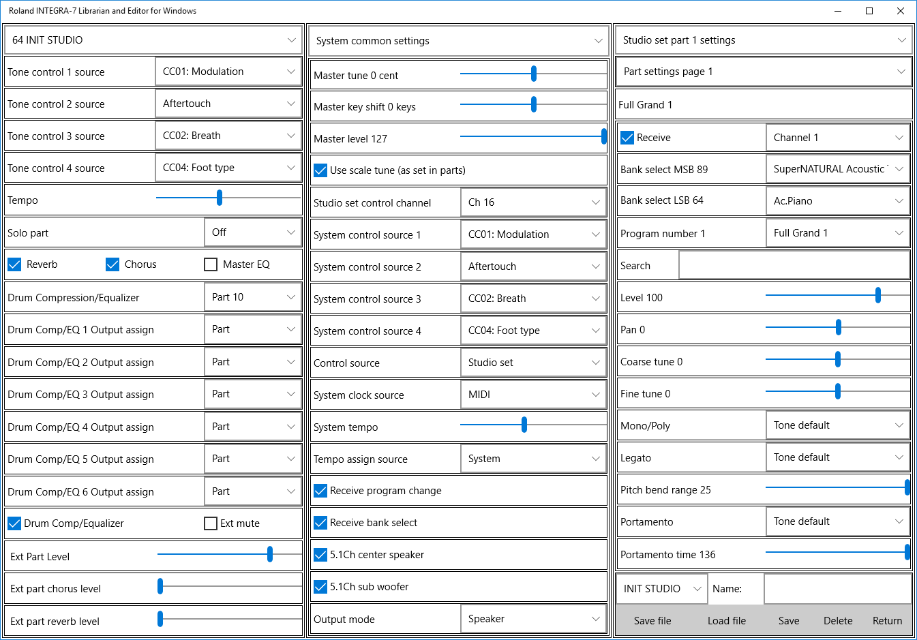917x640 pixels.
Task: Click the Coarse tune slider
Action: 838,359
